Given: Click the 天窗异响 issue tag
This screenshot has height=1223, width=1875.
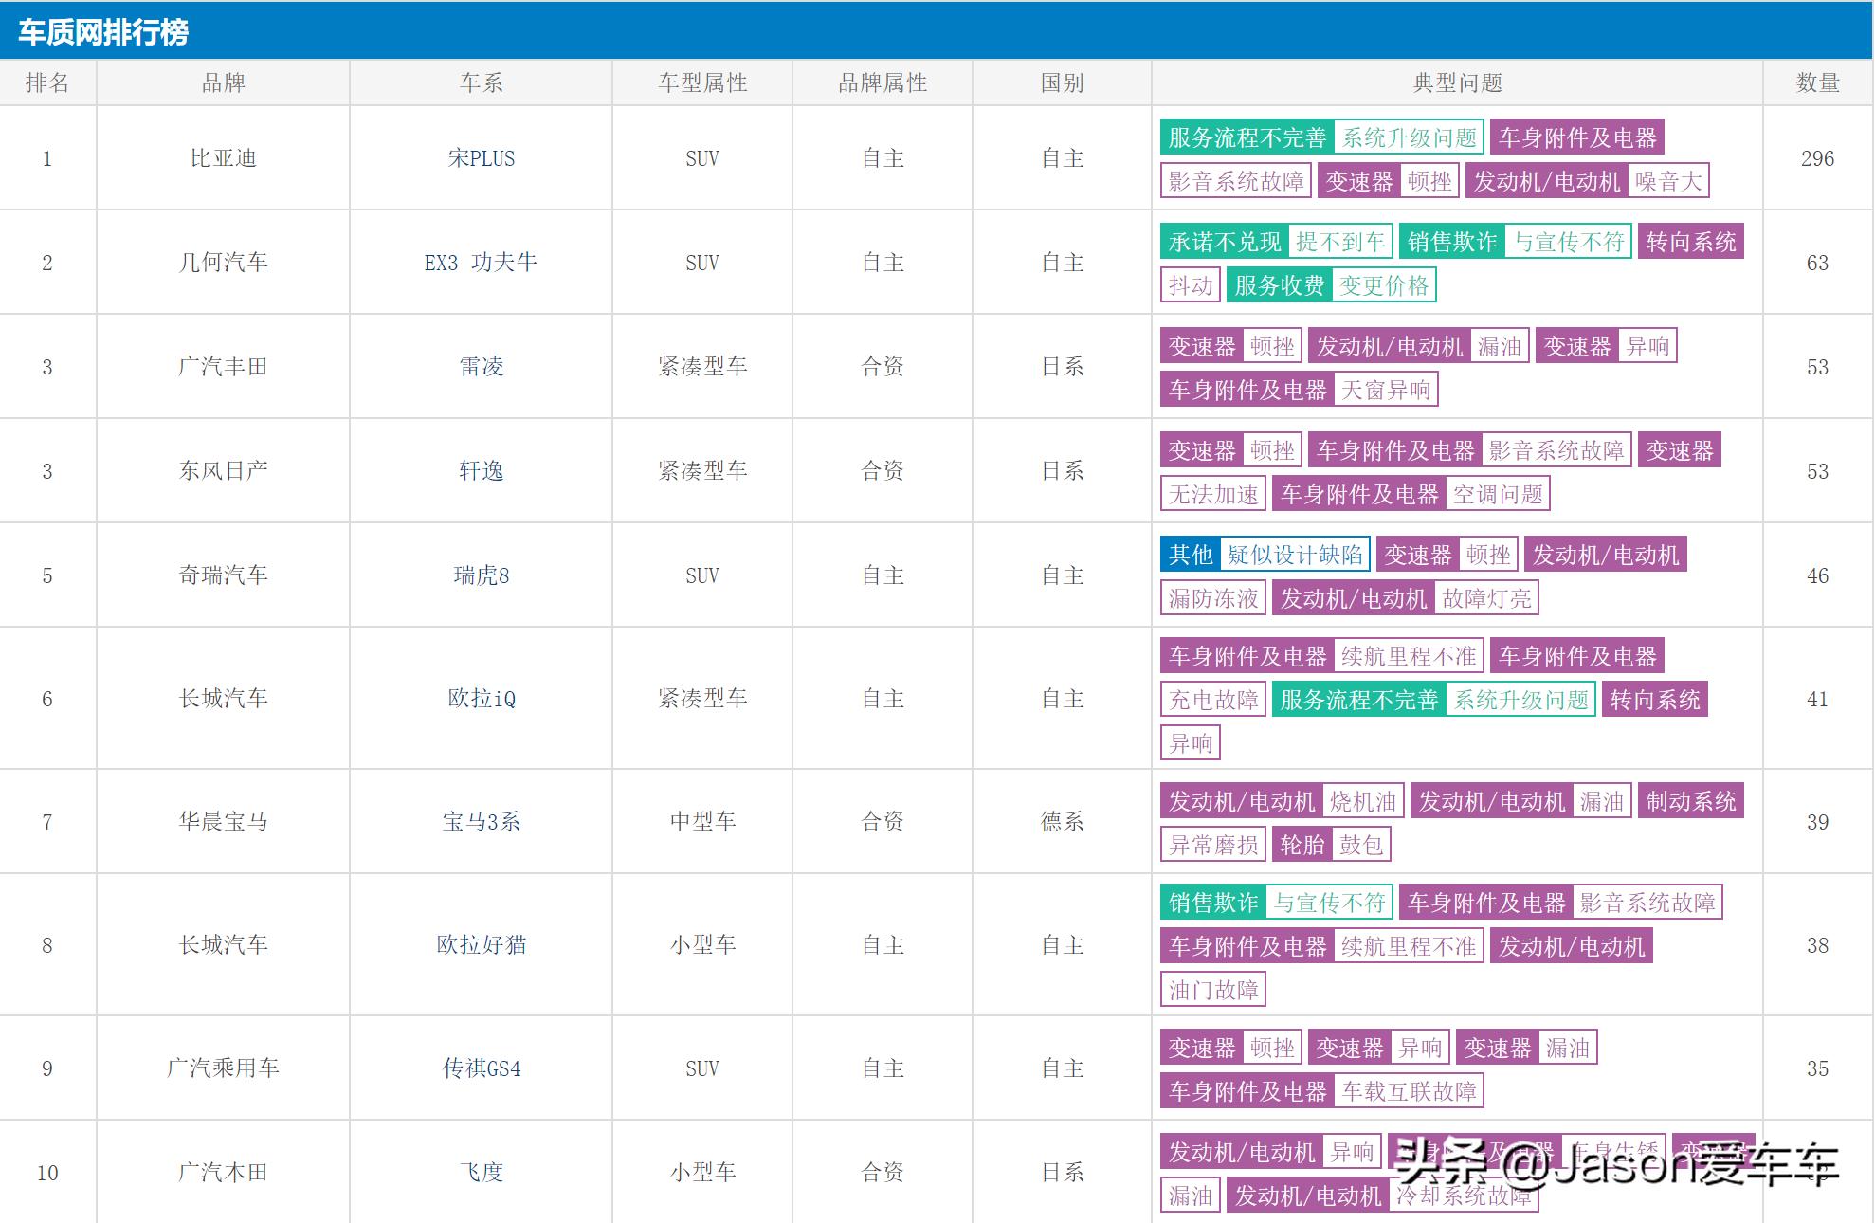Looking at the screenshot, I should pos(1385,391).
